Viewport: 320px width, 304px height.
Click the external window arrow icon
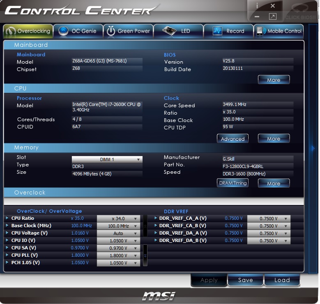273,16
